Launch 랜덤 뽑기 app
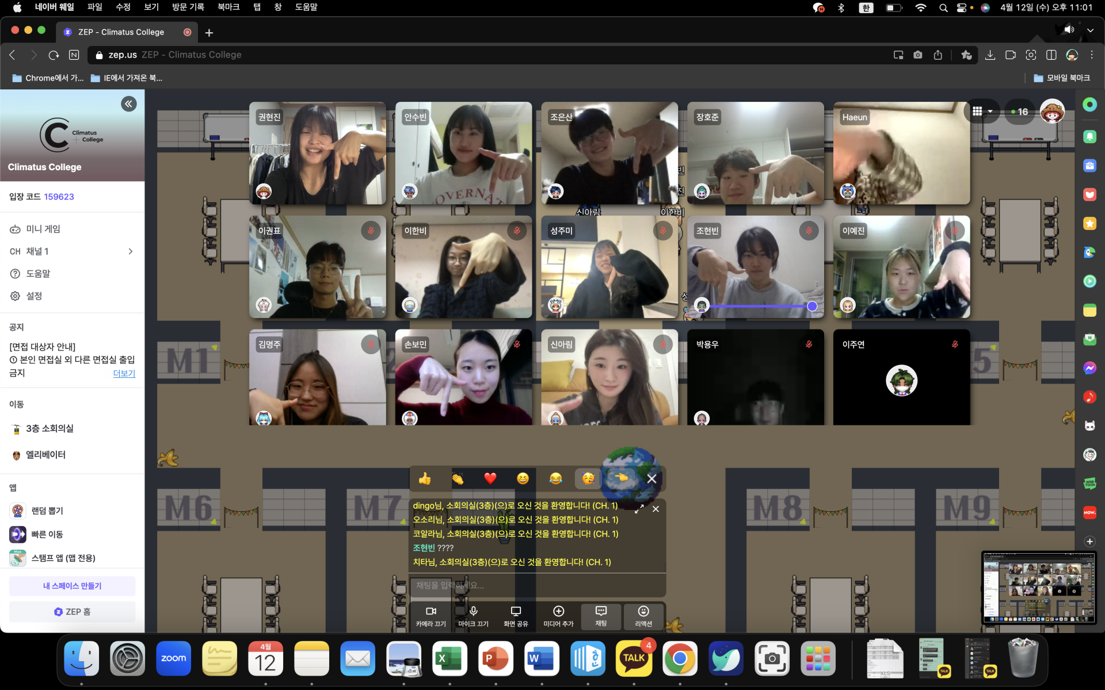The image size is (1105, 690). [72, 511]
